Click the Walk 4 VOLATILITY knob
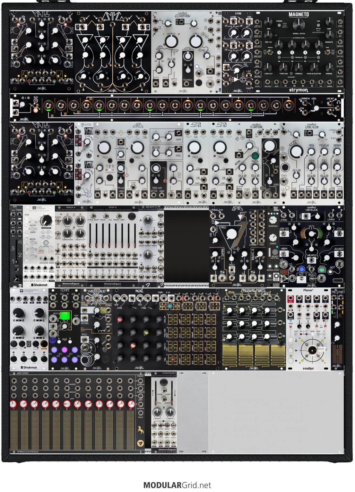This screenshot has width=355, height=492. coord(80,233)
